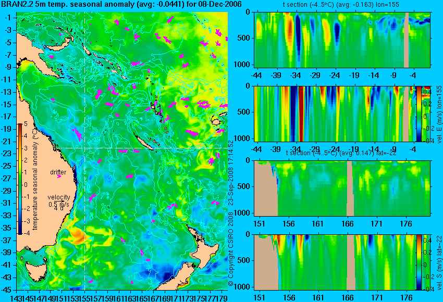This screenshot has height=302, width=443.
Task: Click '176' x-axis label under the lat=-22 temperature plot
Action: [406, 224]
